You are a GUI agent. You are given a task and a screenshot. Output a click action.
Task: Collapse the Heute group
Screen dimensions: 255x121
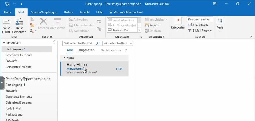pos(64,58)
